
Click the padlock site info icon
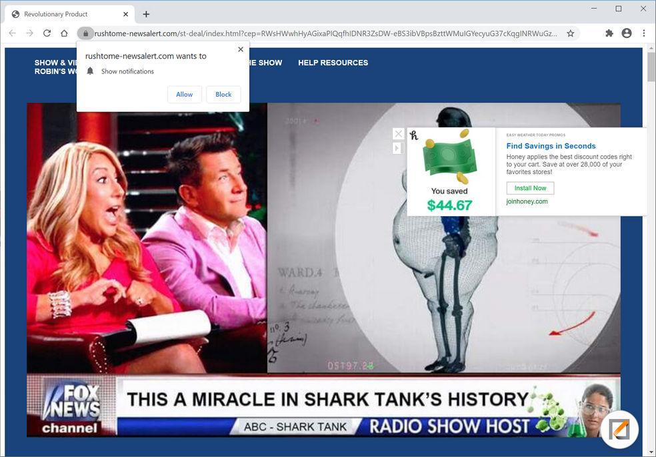(x=85, y=33)
